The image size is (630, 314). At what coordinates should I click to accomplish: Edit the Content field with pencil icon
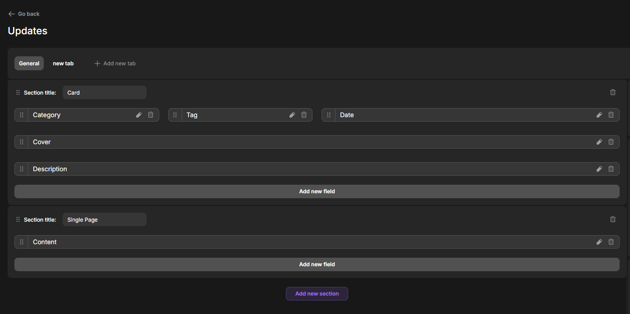pyautogui.click(x=599, y=242)
